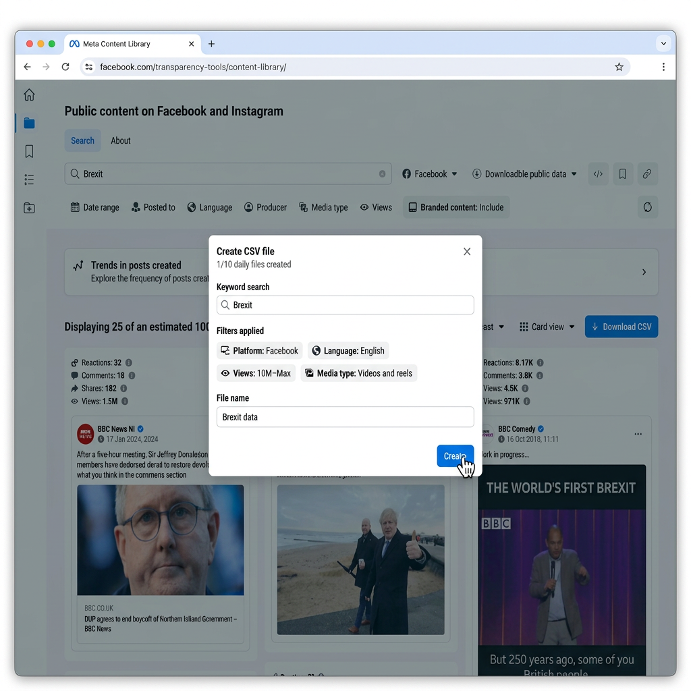This screenshot has height=691, width=691.
Task: Click the File name input field
Action: point(345,417)
